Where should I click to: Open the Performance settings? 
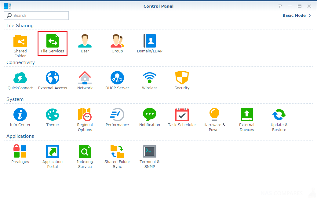[x=117, y=117]
